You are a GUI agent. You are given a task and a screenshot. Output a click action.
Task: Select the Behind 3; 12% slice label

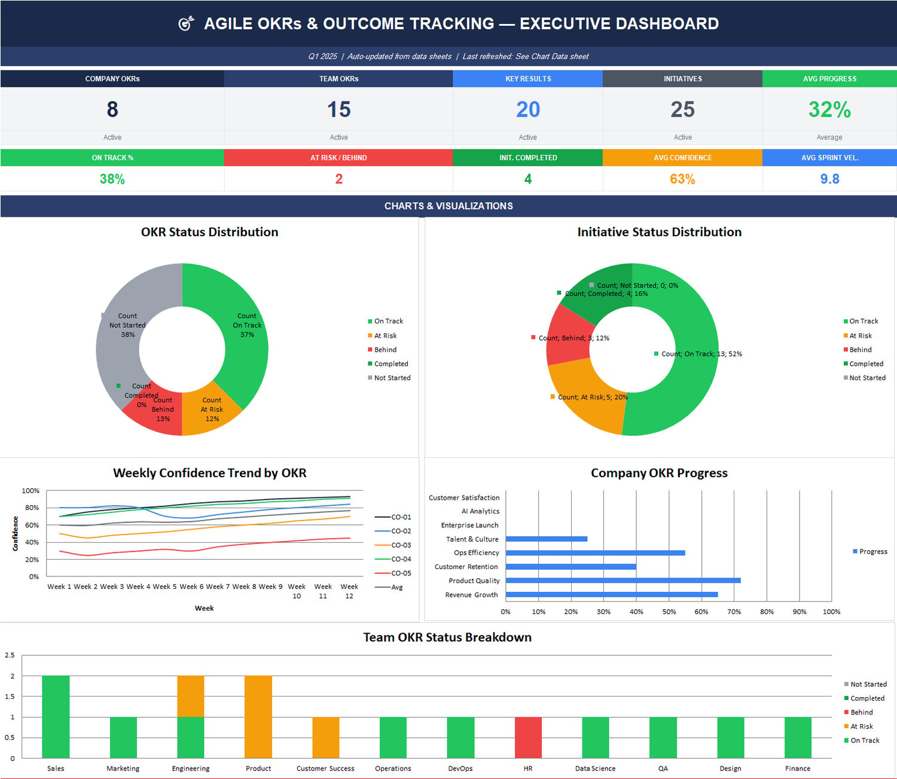point(570,338)
